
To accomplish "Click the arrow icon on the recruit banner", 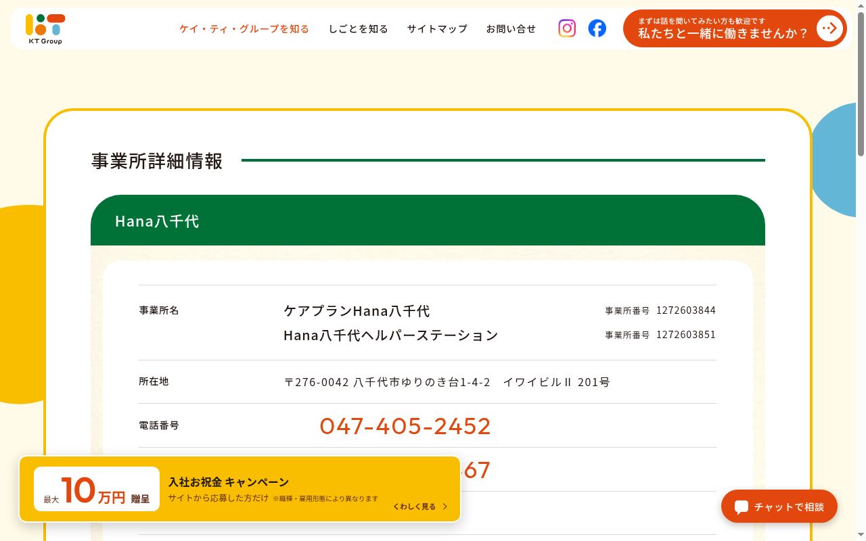I will coord(829,28).
